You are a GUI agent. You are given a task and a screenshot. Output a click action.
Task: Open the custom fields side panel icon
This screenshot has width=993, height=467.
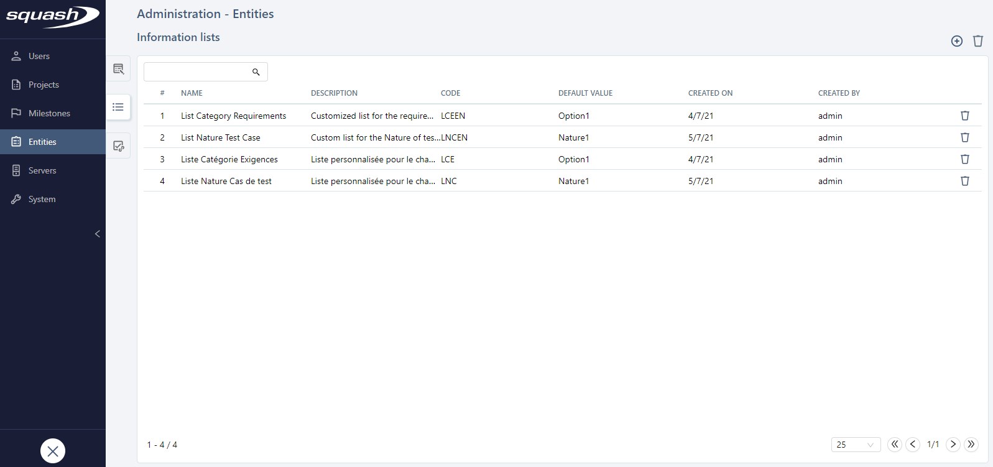(118, 69)
